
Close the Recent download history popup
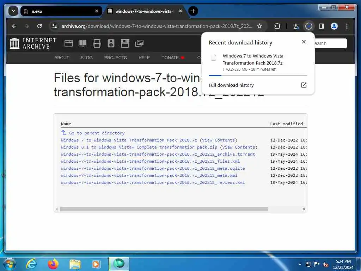click(304, 42)
